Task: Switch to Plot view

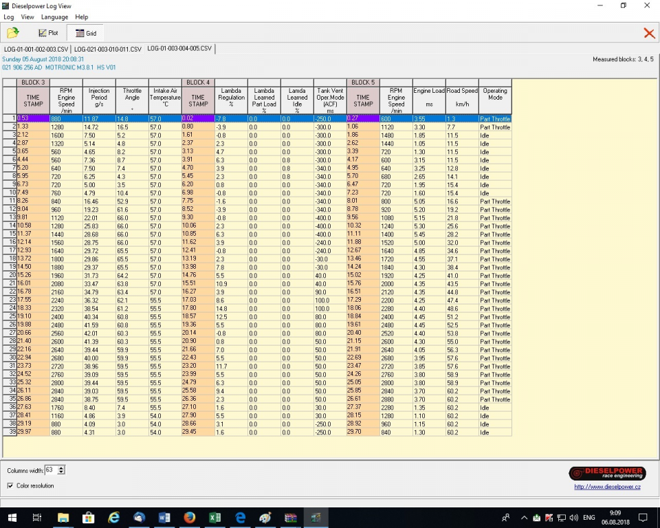Action: click(x=48, y=33)
